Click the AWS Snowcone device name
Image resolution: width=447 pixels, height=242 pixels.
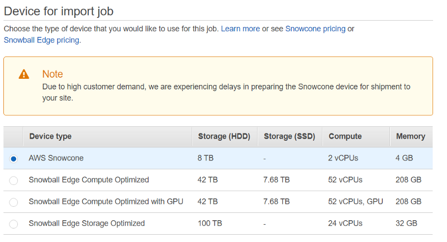pos(56,158)
